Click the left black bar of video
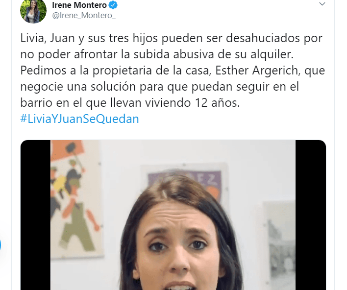 (x=35, y=215)
